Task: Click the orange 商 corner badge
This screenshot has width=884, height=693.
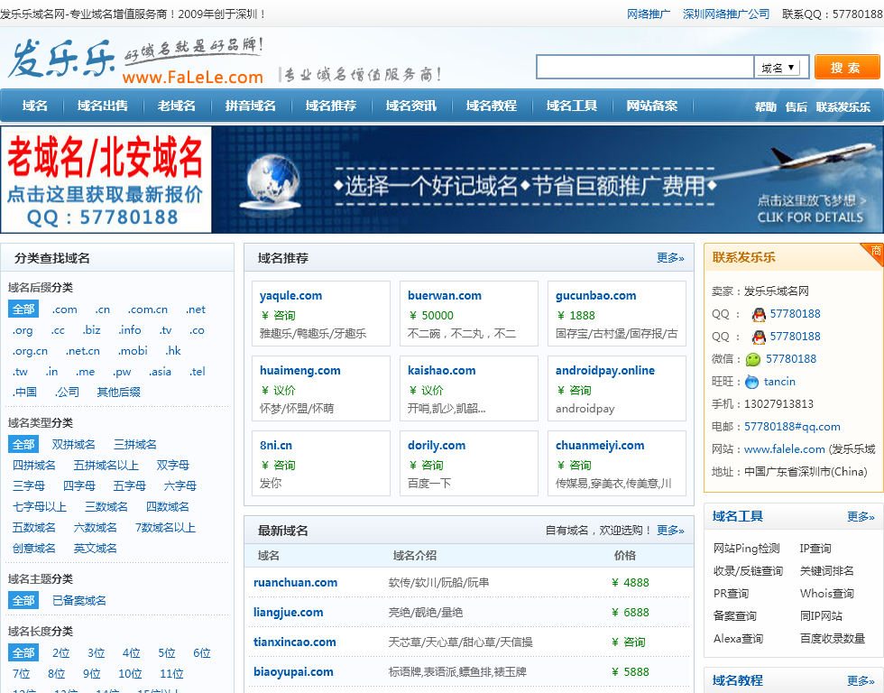Action: tap(875, 252)
